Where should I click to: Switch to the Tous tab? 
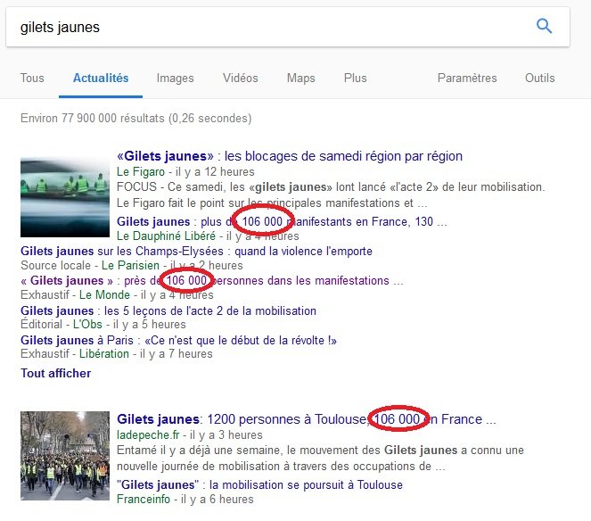coord(32,79)
